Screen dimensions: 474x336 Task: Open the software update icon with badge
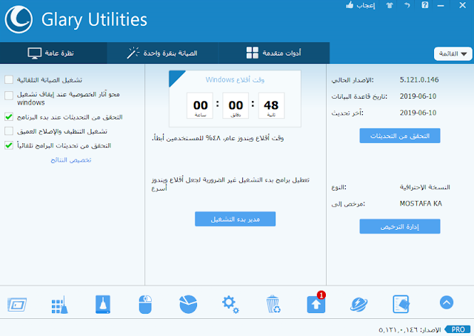(316, 303)
